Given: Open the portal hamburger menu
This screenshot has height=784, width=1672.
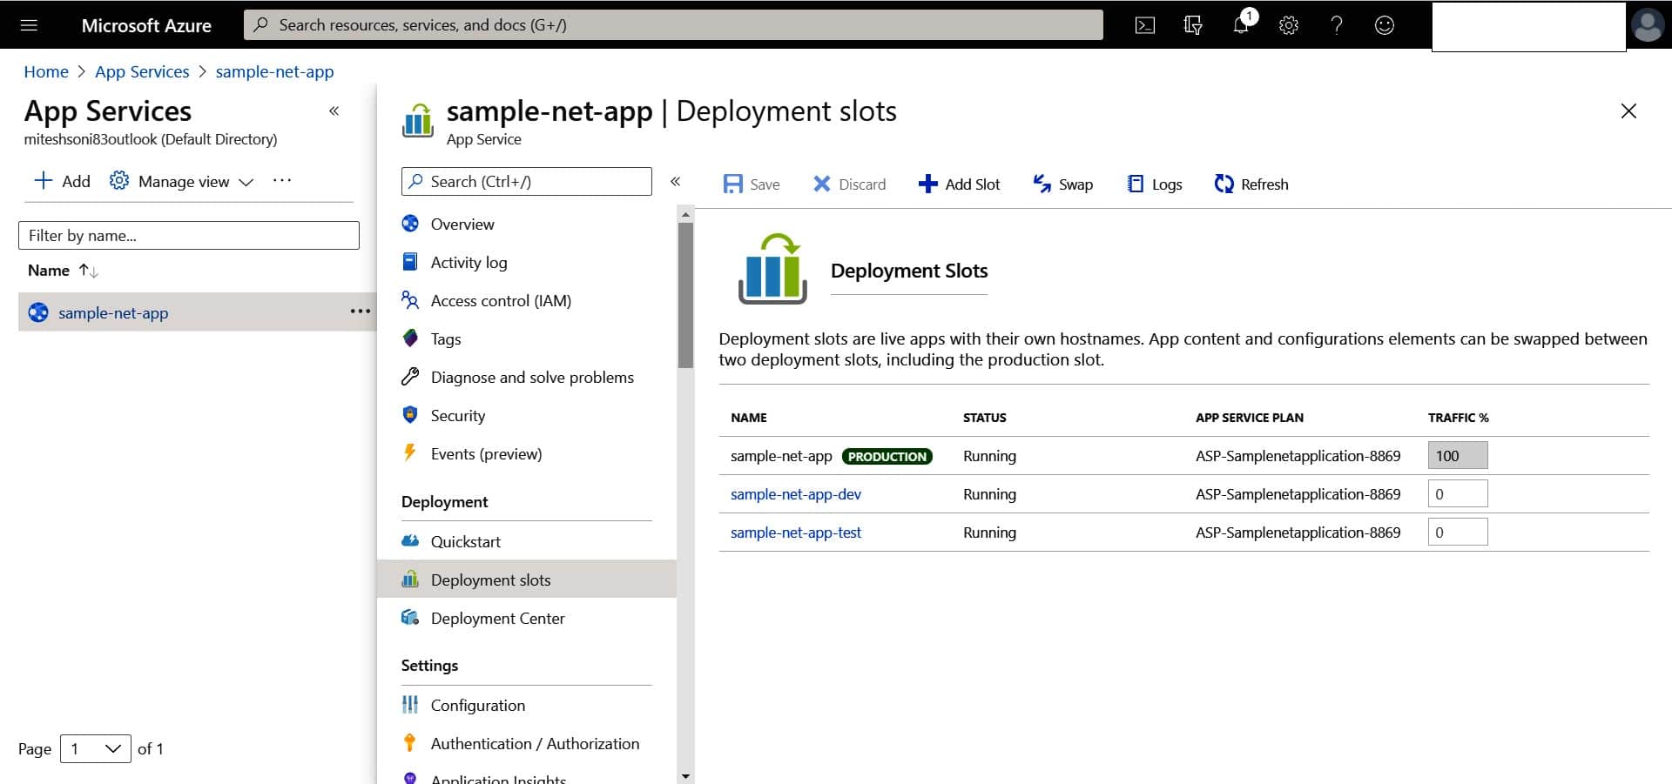Looking at the screenshot, I should click(29, 25).
